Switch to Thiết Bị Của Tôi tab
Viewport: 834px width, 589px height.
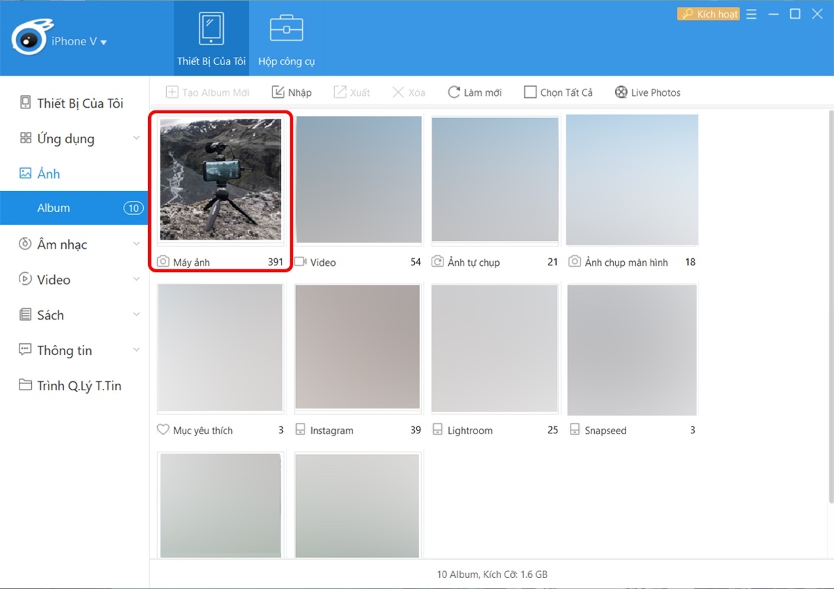pos(211,38)
